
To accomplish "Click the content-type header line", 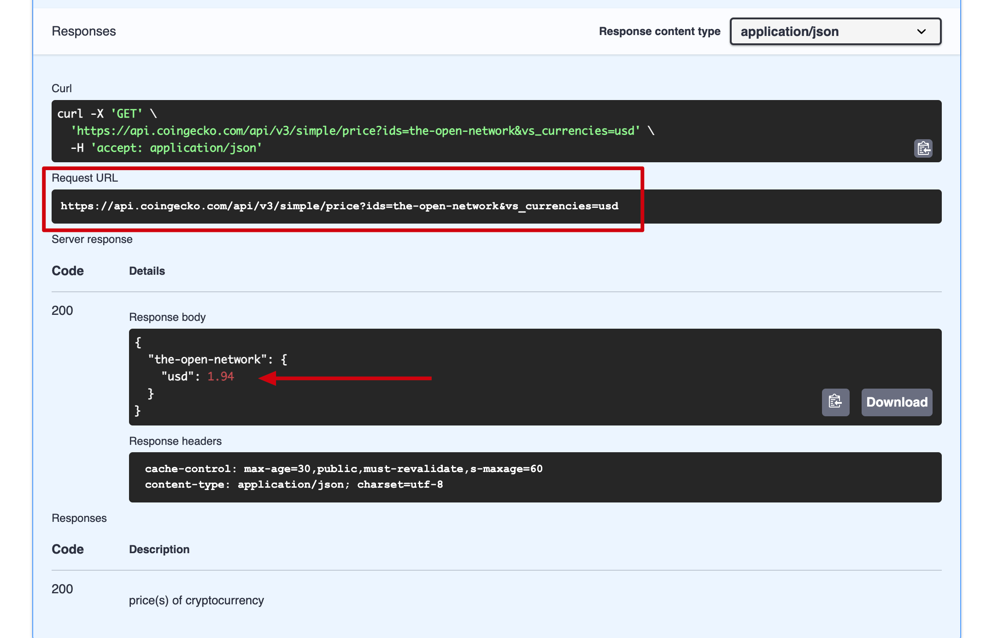I will [294, 484].
